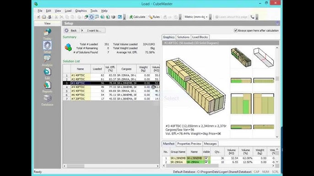Select the Manifest tab
Screen dimensions: 314x176
click(x=168, y=144)
